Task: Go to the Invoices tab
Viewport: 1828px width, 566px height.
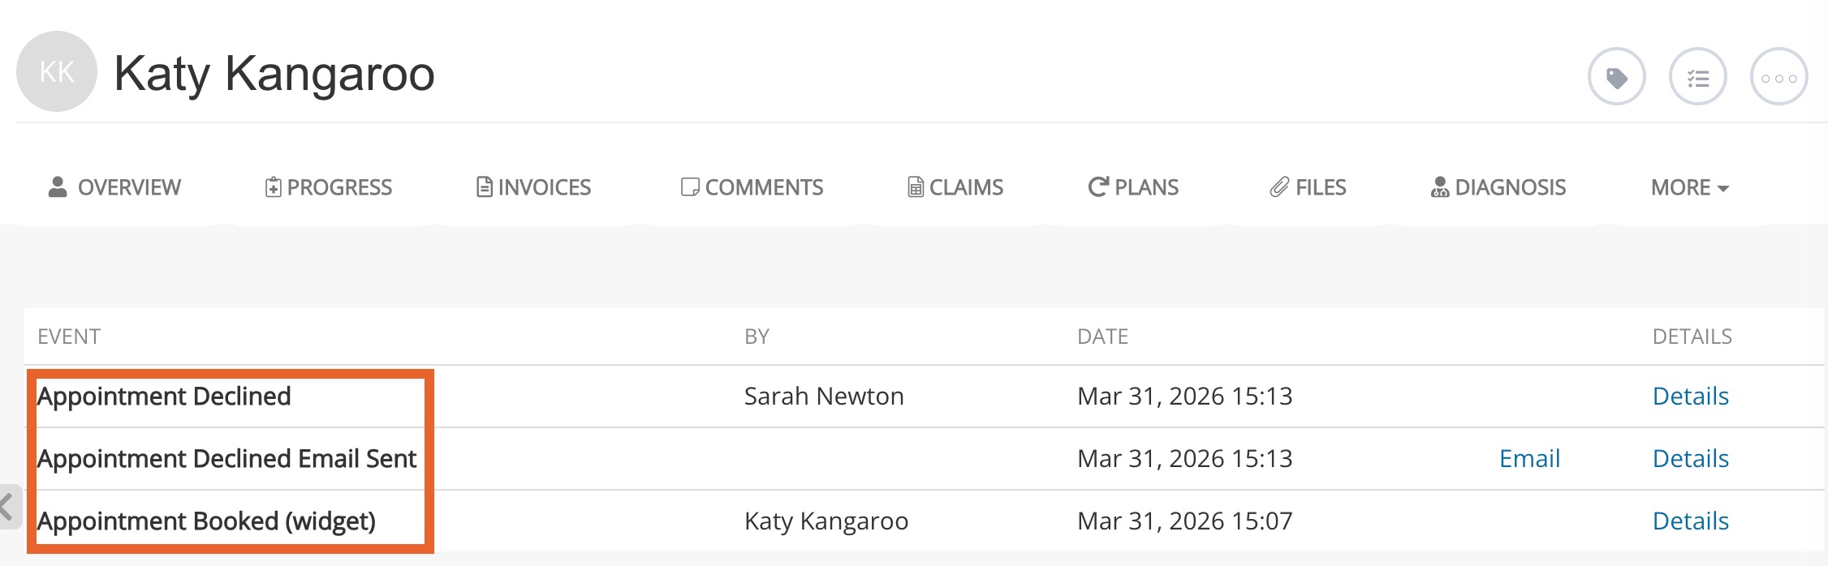Action: click(x=533, y=187)
